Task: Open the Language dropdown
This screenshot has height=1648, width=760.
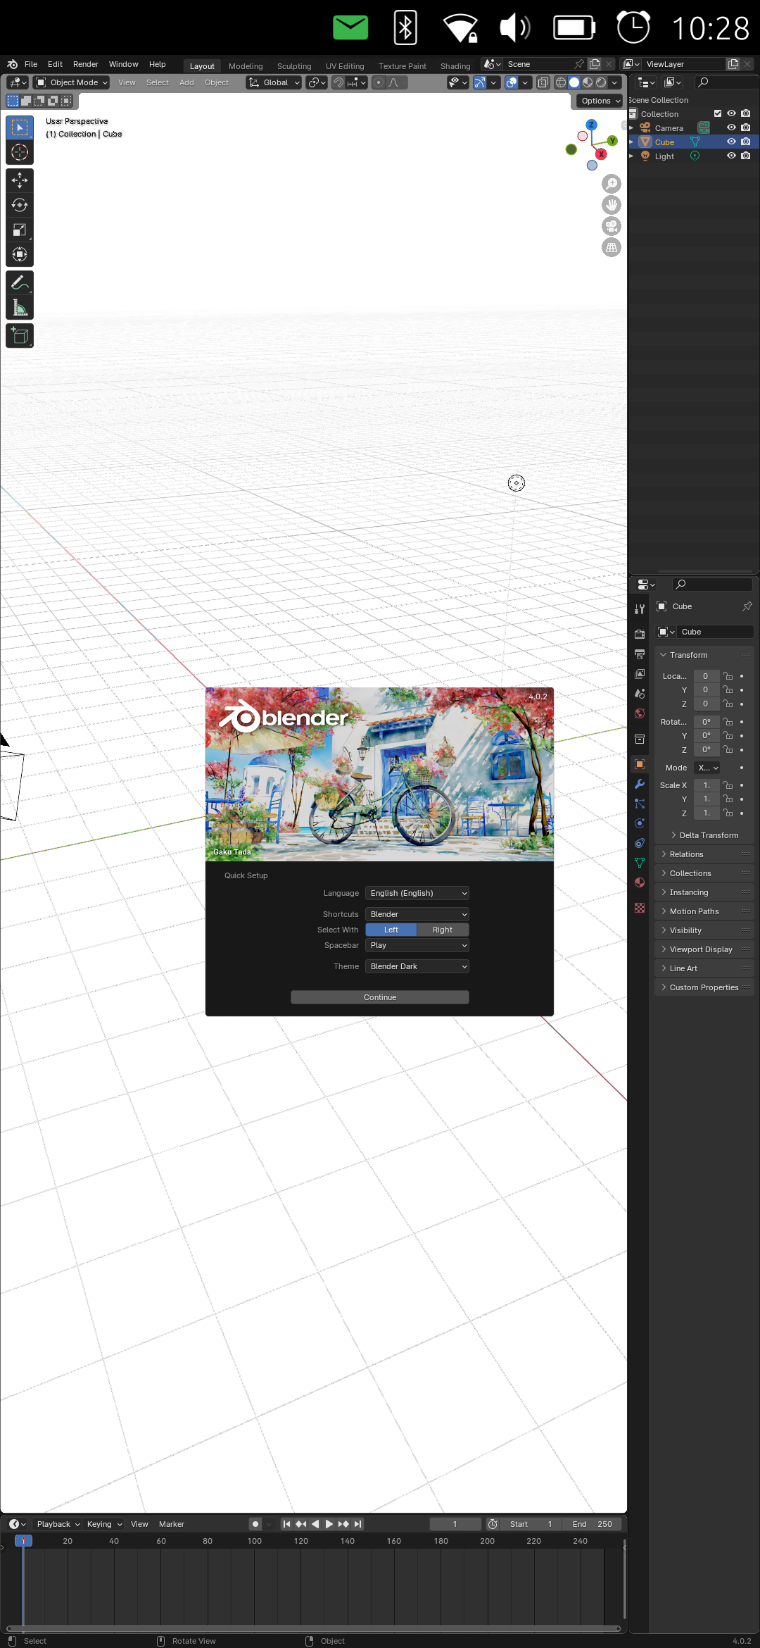Action: point(417,893)
